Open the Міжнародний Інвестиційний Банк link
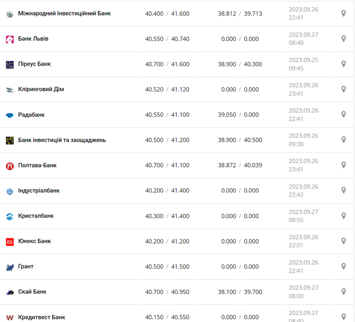Viewport: 355px width, 322px height. [x=64, y=14]
